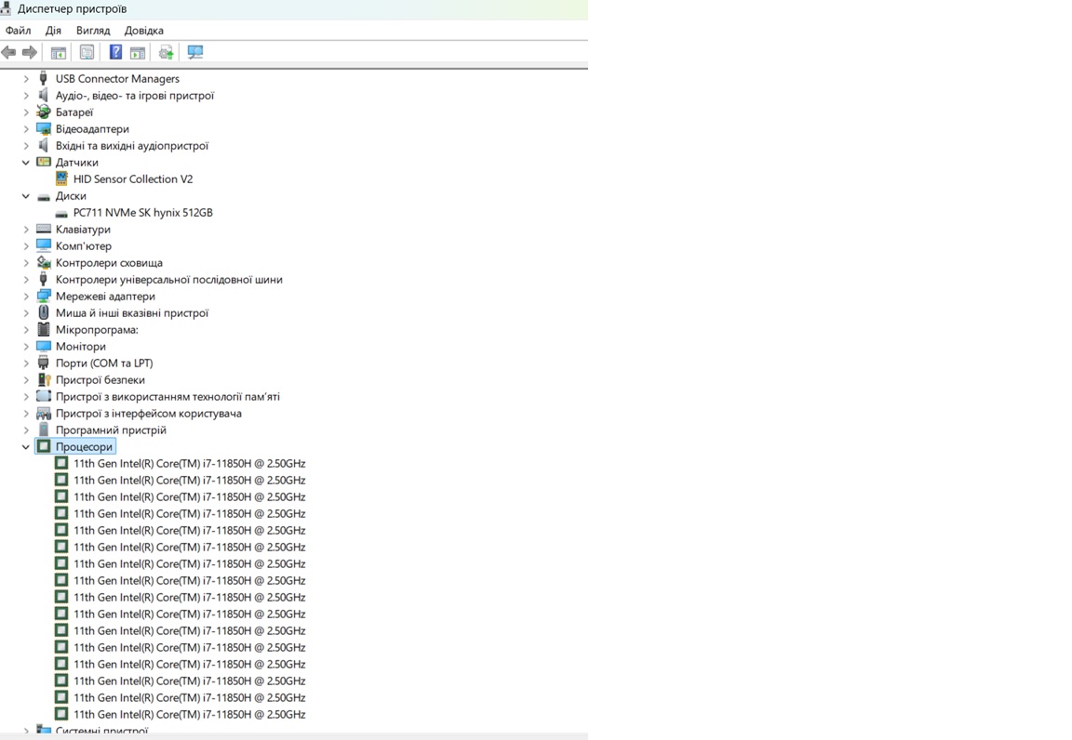The image size is (1072, 740).
Task: Click the Датчики sensor category icon
Action: (x=44, y=162)
